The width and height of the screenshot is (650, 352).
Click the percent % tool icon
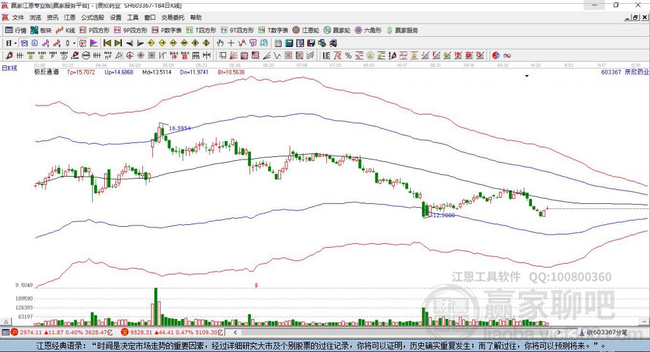click(348, 56)
